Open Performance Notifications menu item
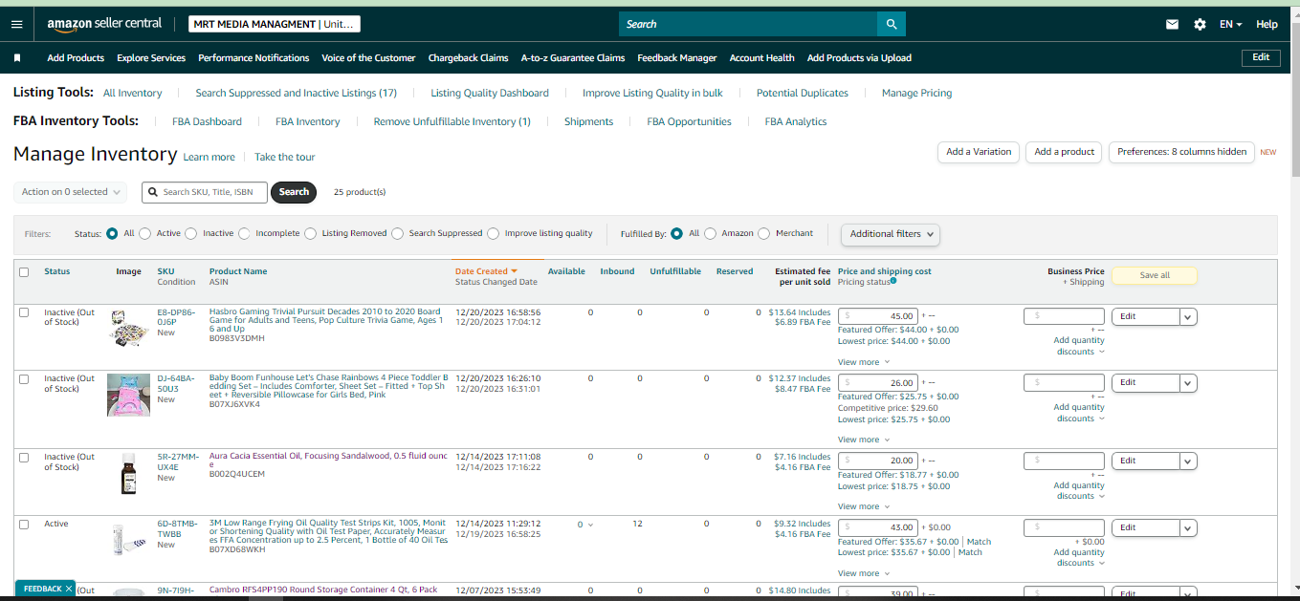Viewport: 1300px width, 601px height. [x=253, y=58]
